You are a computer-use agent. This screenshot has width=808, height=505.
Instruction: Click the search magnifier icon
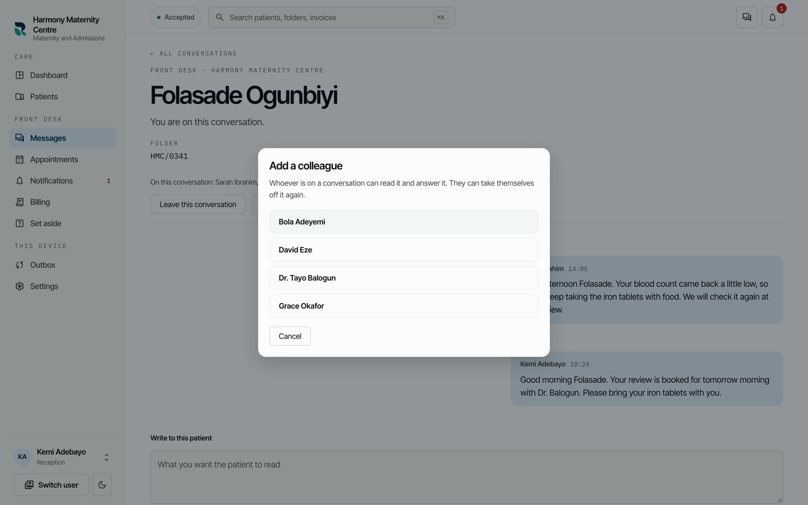click(220, 17)
